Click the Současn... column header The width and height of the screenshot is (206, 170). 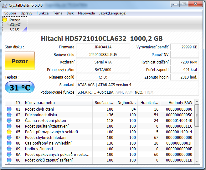tap(104, 103)
